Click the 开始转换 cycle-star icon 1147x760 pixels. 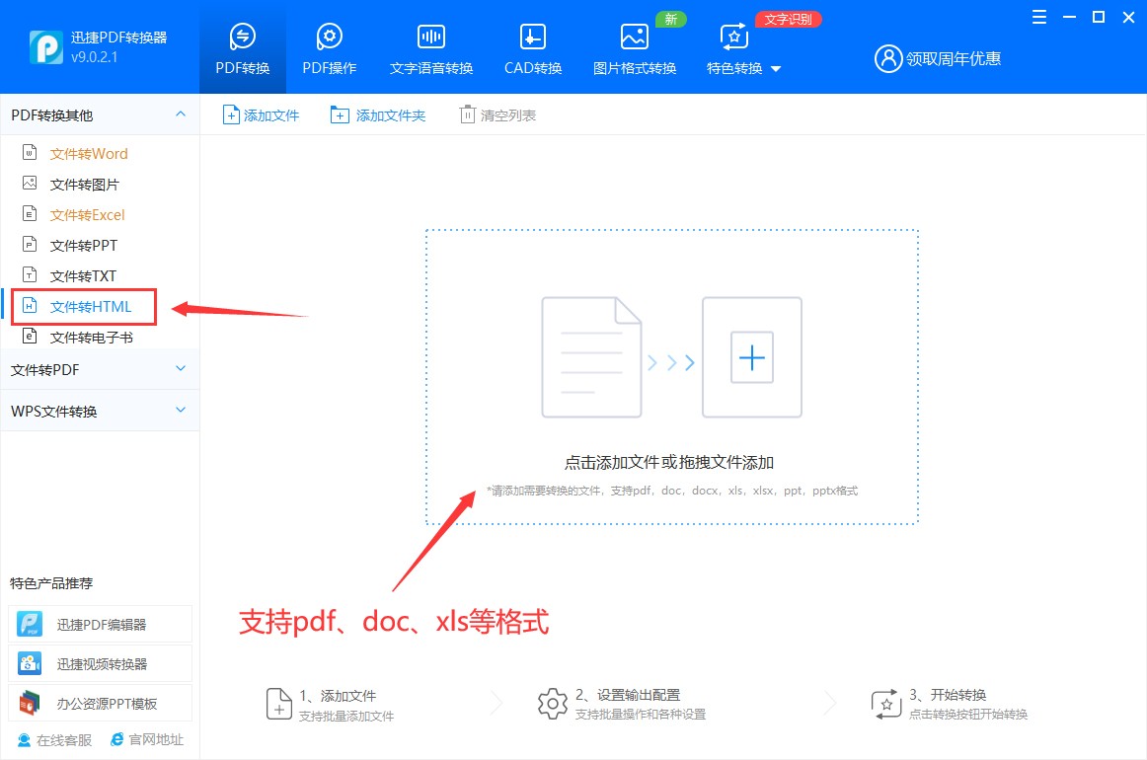click(x=885, y=704)
